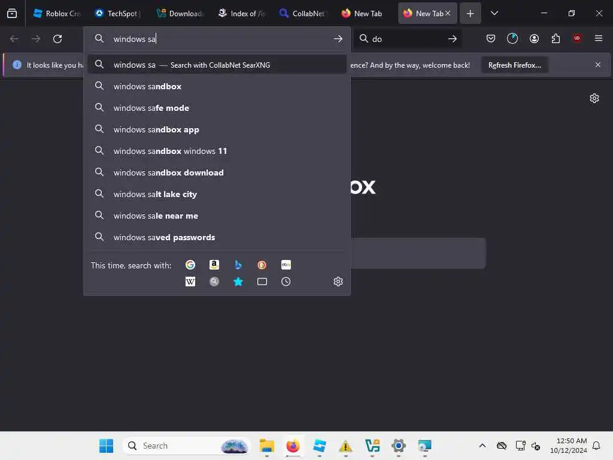Image resolution: width=613 pixels, height=460 pixels.
Task: Save to Pocket toolbar icon
Action: [x=491, y=38]
